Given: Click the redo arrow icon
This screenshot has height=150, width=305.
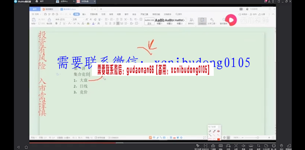Looking at the screenshot, I should (66, 14).
